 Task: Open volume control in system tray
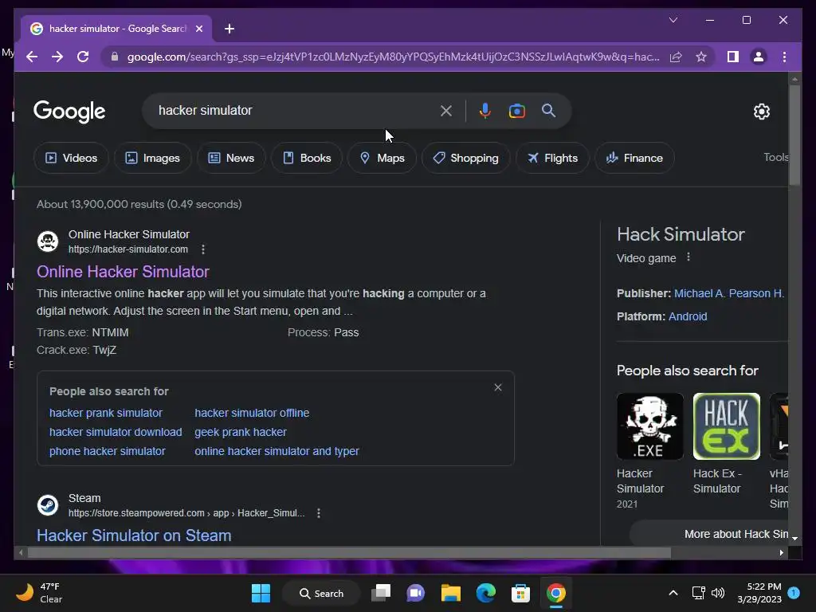point(718,593)
